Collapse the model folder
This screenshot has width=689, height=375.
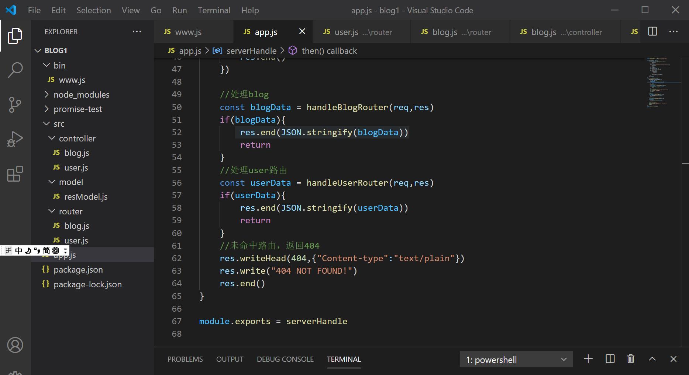point(52,182)
